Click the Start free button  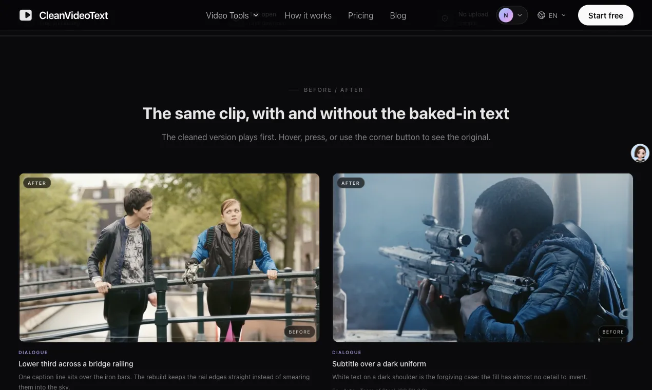pyautogui.click(x=605, y=15)
